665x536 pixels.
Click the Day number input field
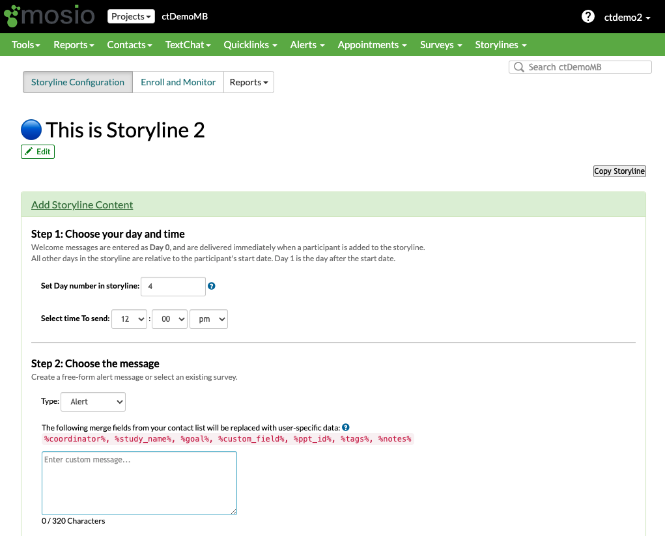coord(173,287)
